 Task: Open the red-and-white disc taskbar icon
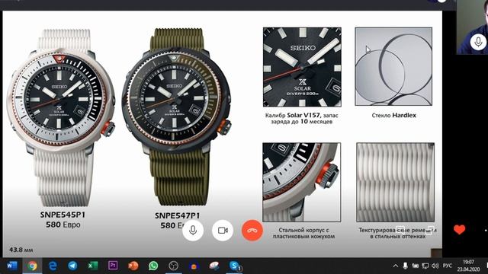[214, 266]
